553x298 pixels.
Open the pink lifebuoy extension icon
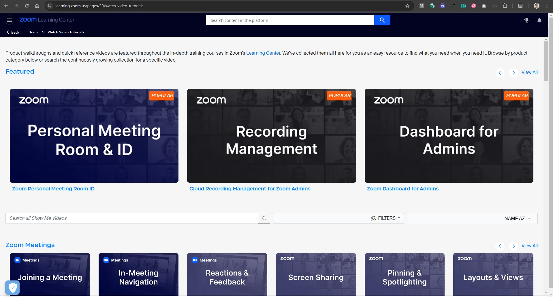474,6
